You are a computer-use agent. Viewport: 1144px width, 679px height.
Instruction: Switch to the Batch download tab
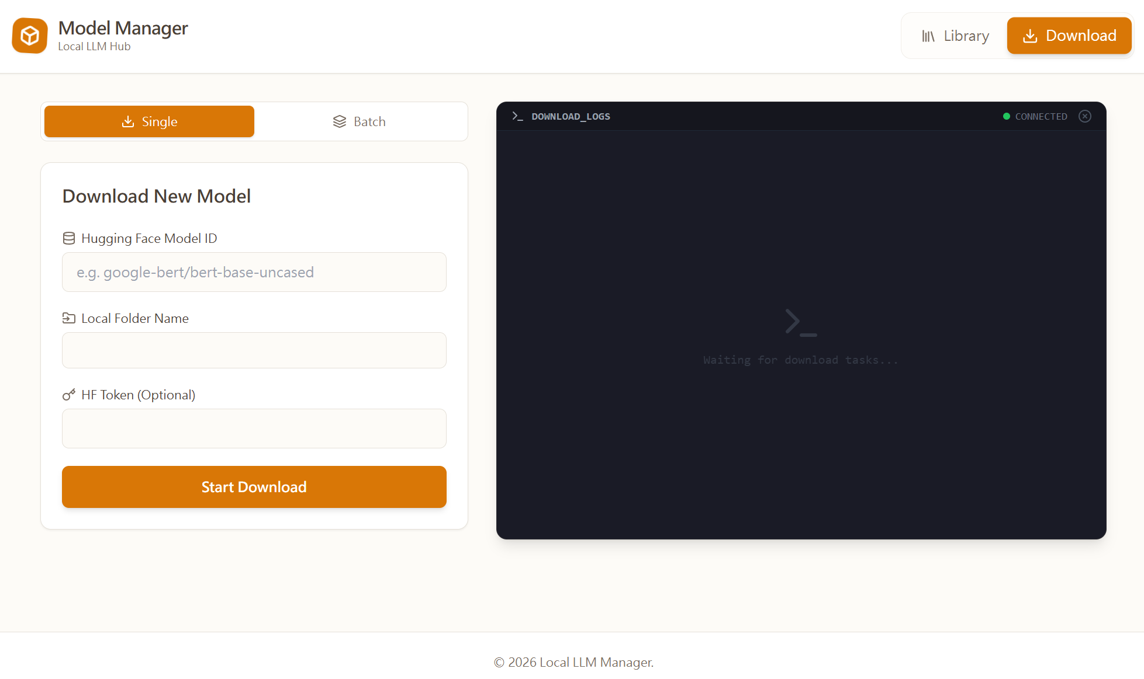coord(360,121)
